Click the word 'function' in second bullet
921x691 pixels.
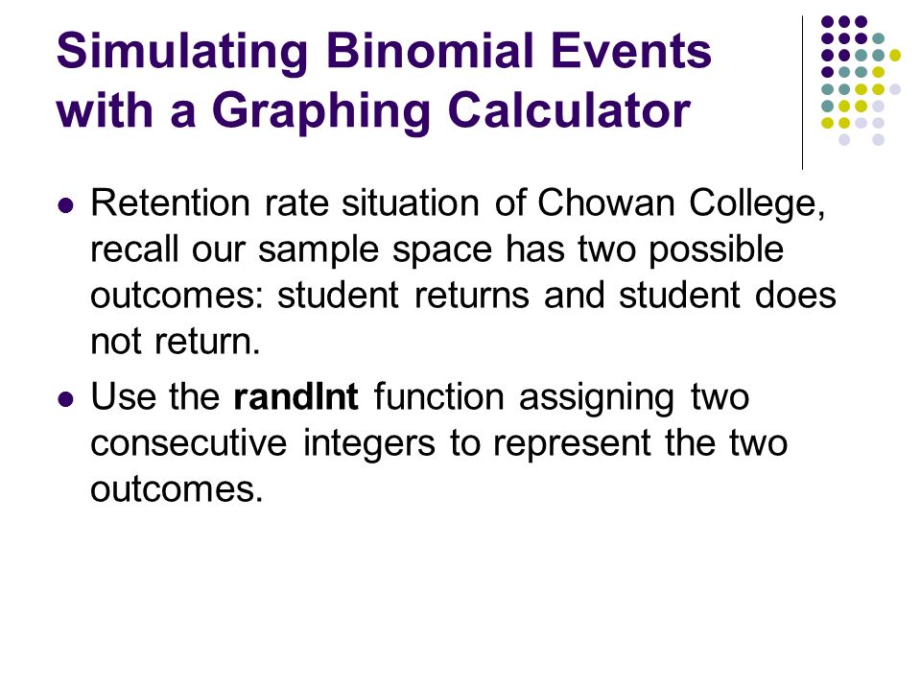point(438,396)
